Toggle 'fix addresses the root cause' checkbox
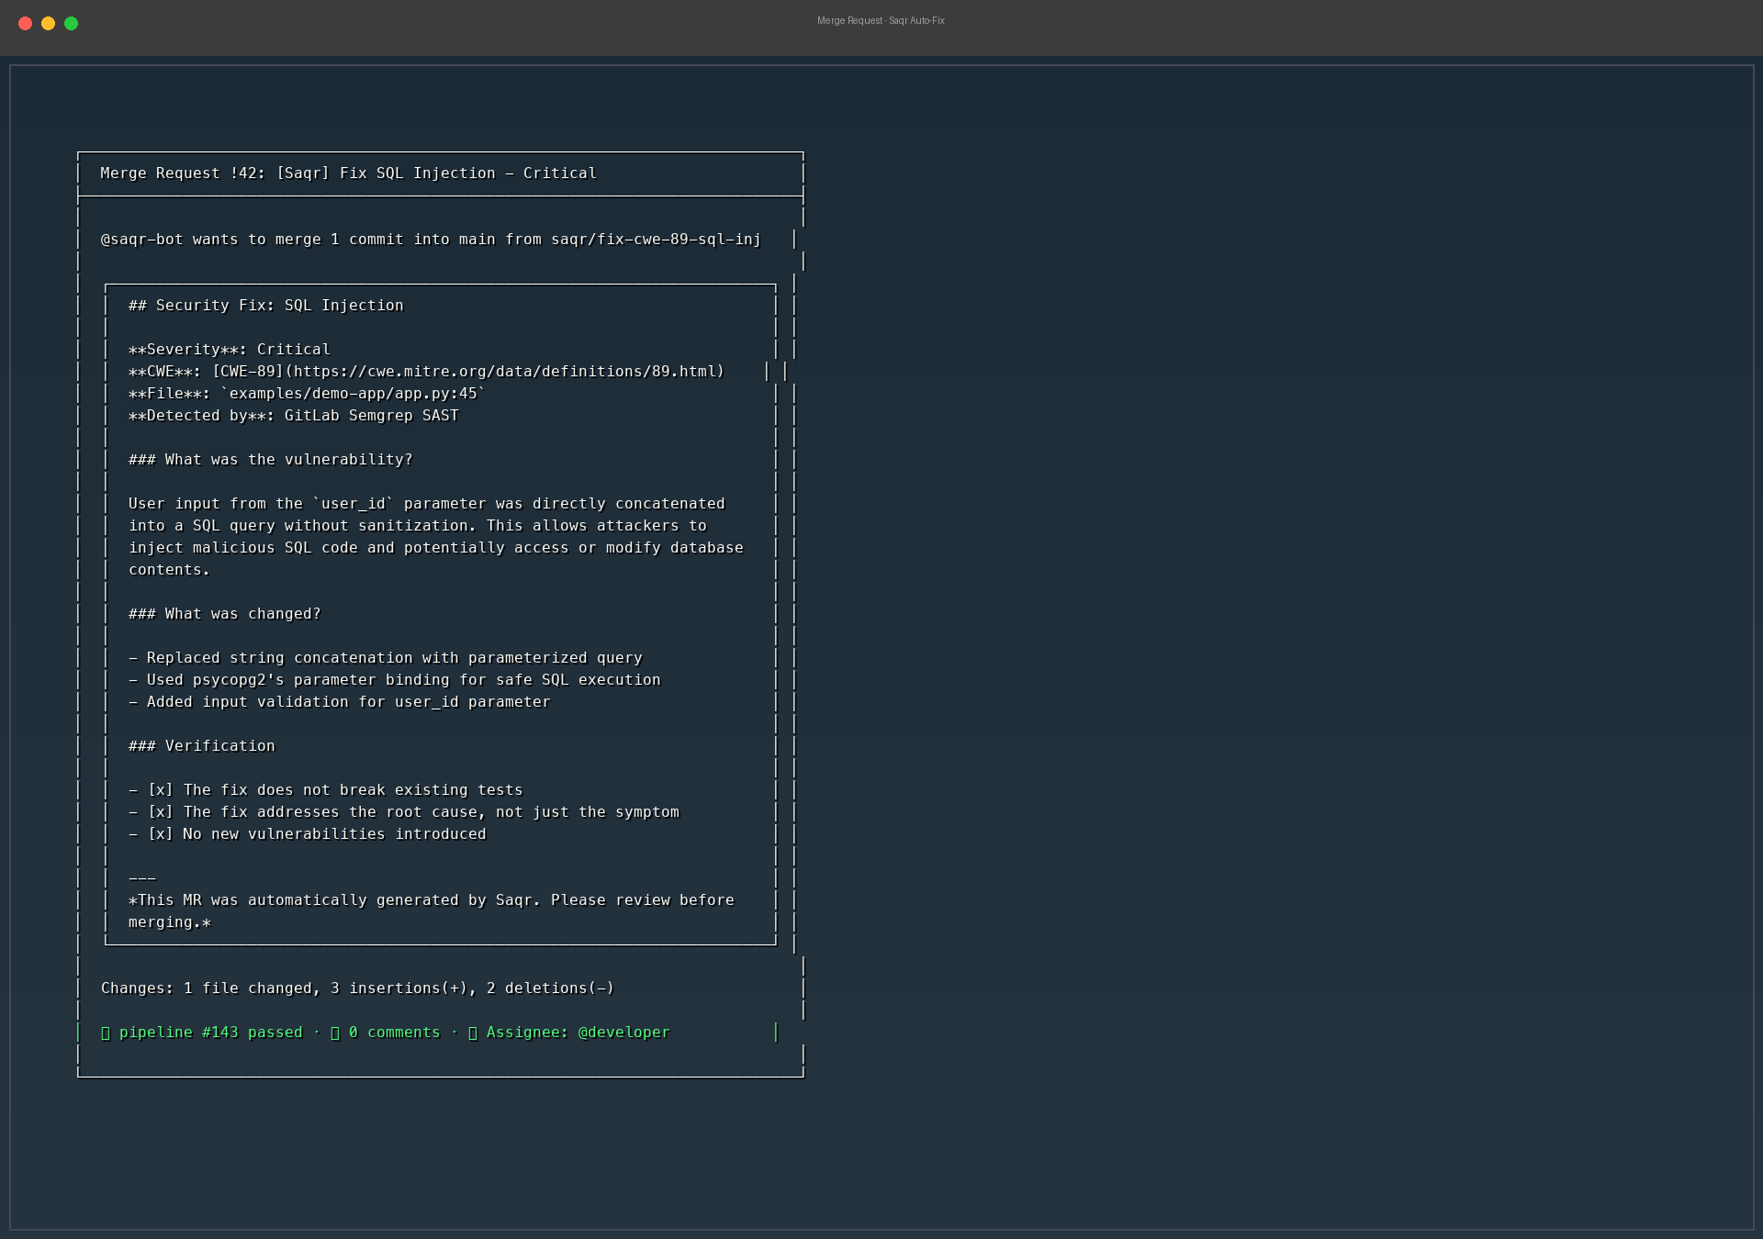Viewport: 1763px width, 1239px height. coord(161,812)
